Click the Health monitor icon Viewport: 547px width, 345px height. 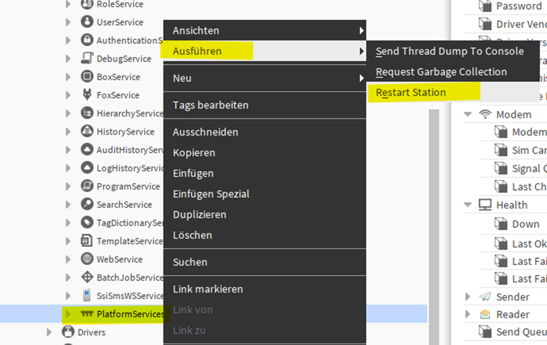coord(485,205)
